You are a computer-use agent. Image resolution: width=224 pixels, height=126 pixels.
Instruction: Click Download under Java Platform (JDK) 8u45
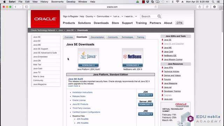(x=89, y=65)
